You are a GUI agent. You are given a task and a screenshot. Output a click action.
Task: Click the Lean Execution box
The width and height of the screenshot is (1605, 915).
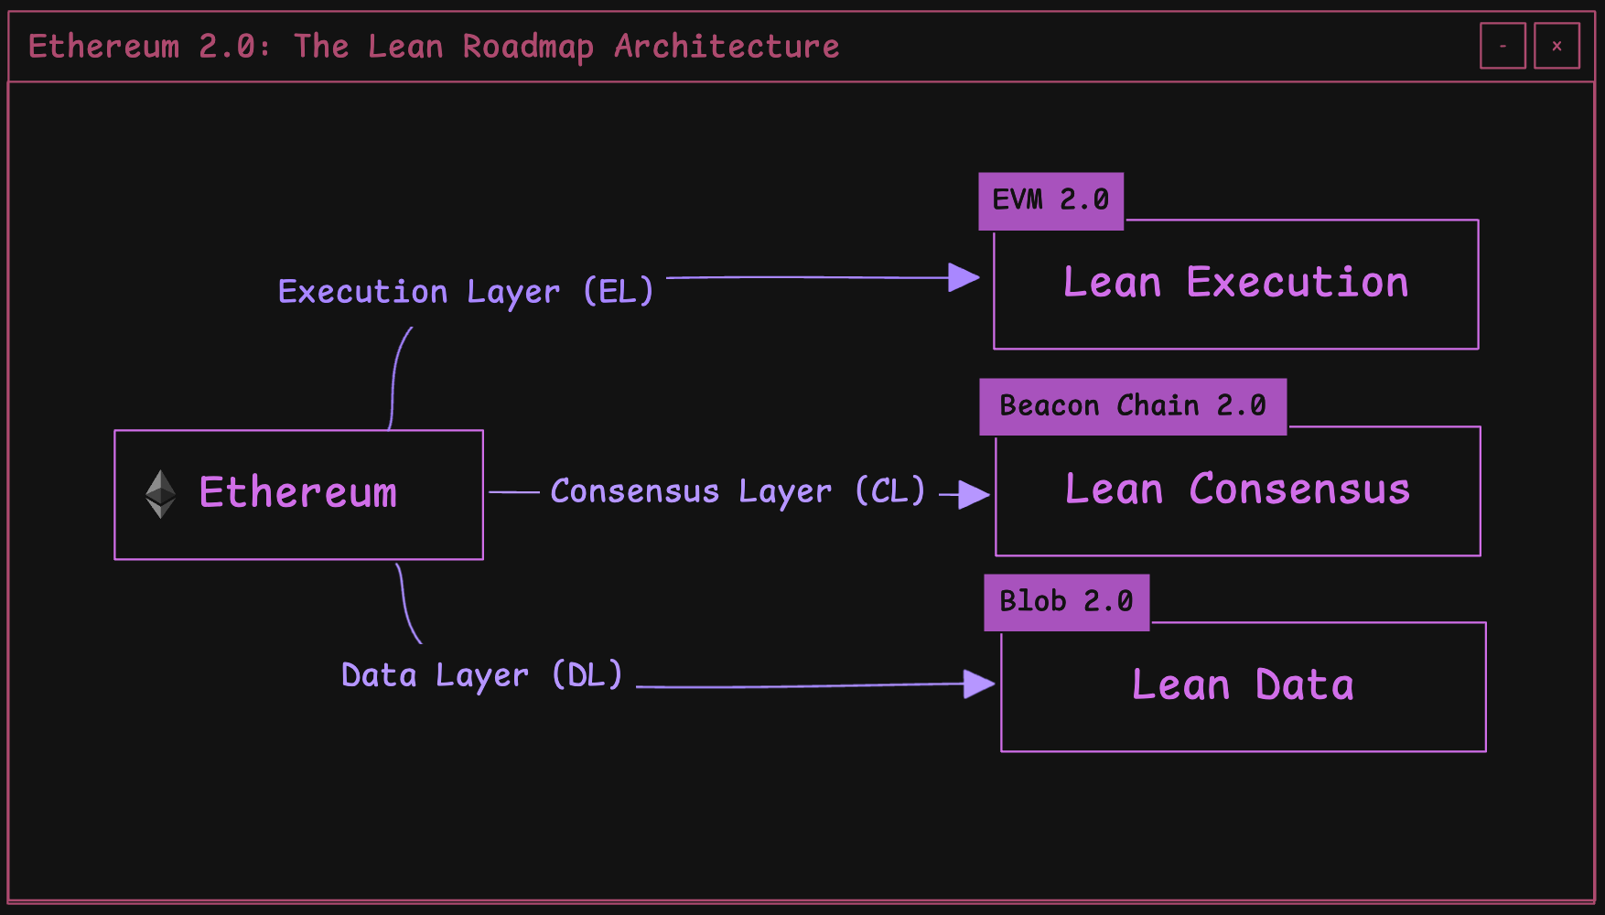1236,285
